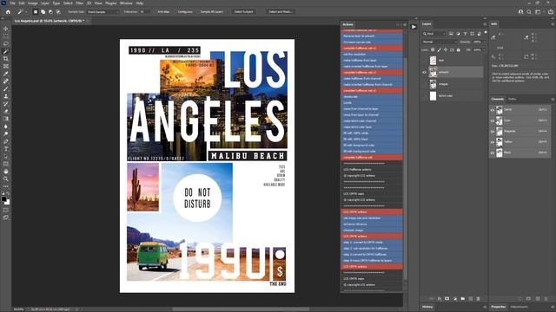The image size is (556, 312).
Task: Toggle visibility of Black channel
Action: pos(493,153)
